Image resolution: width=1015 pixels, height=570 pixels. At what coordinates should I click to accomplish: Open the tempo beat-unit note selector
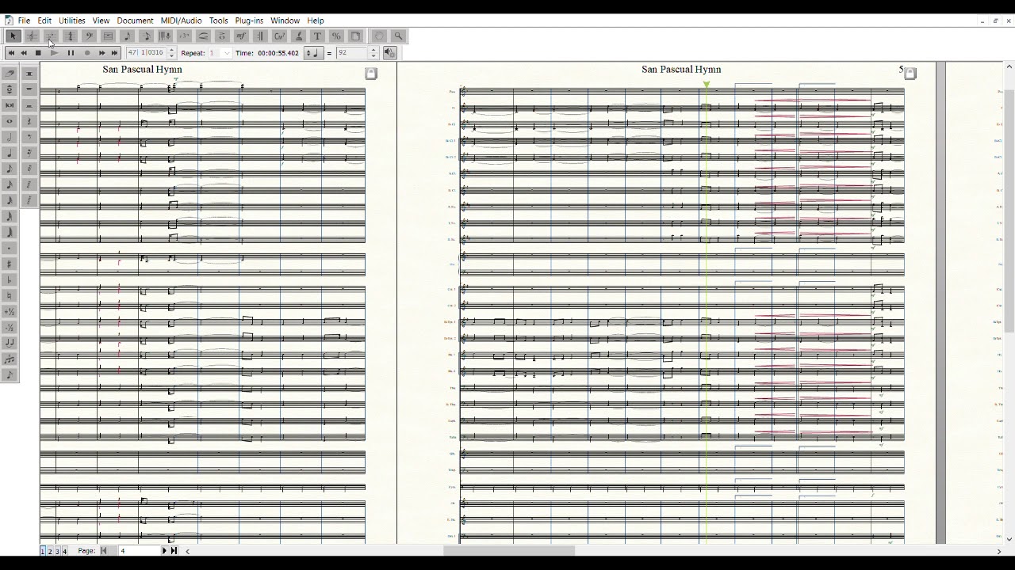click(x=315, y=53)
